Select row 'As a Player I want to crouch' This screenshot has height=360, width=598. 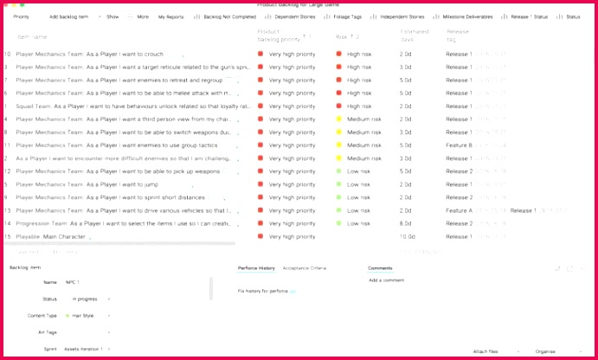click(125, 55)
